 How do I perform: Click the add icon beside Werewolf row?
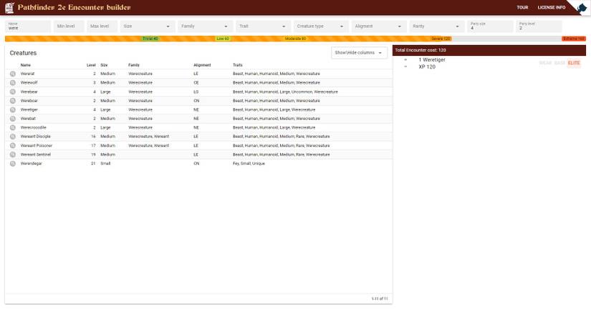[13, 83]
